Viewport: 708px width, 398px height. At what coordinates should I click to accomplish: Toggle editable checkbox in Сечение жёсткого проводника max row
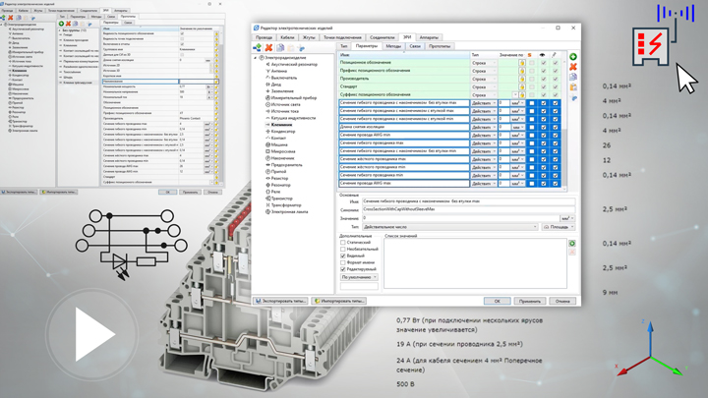click(556, 159)
